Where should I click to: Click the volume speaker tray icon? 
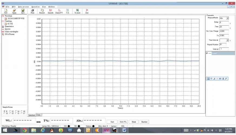coord(208,130)
